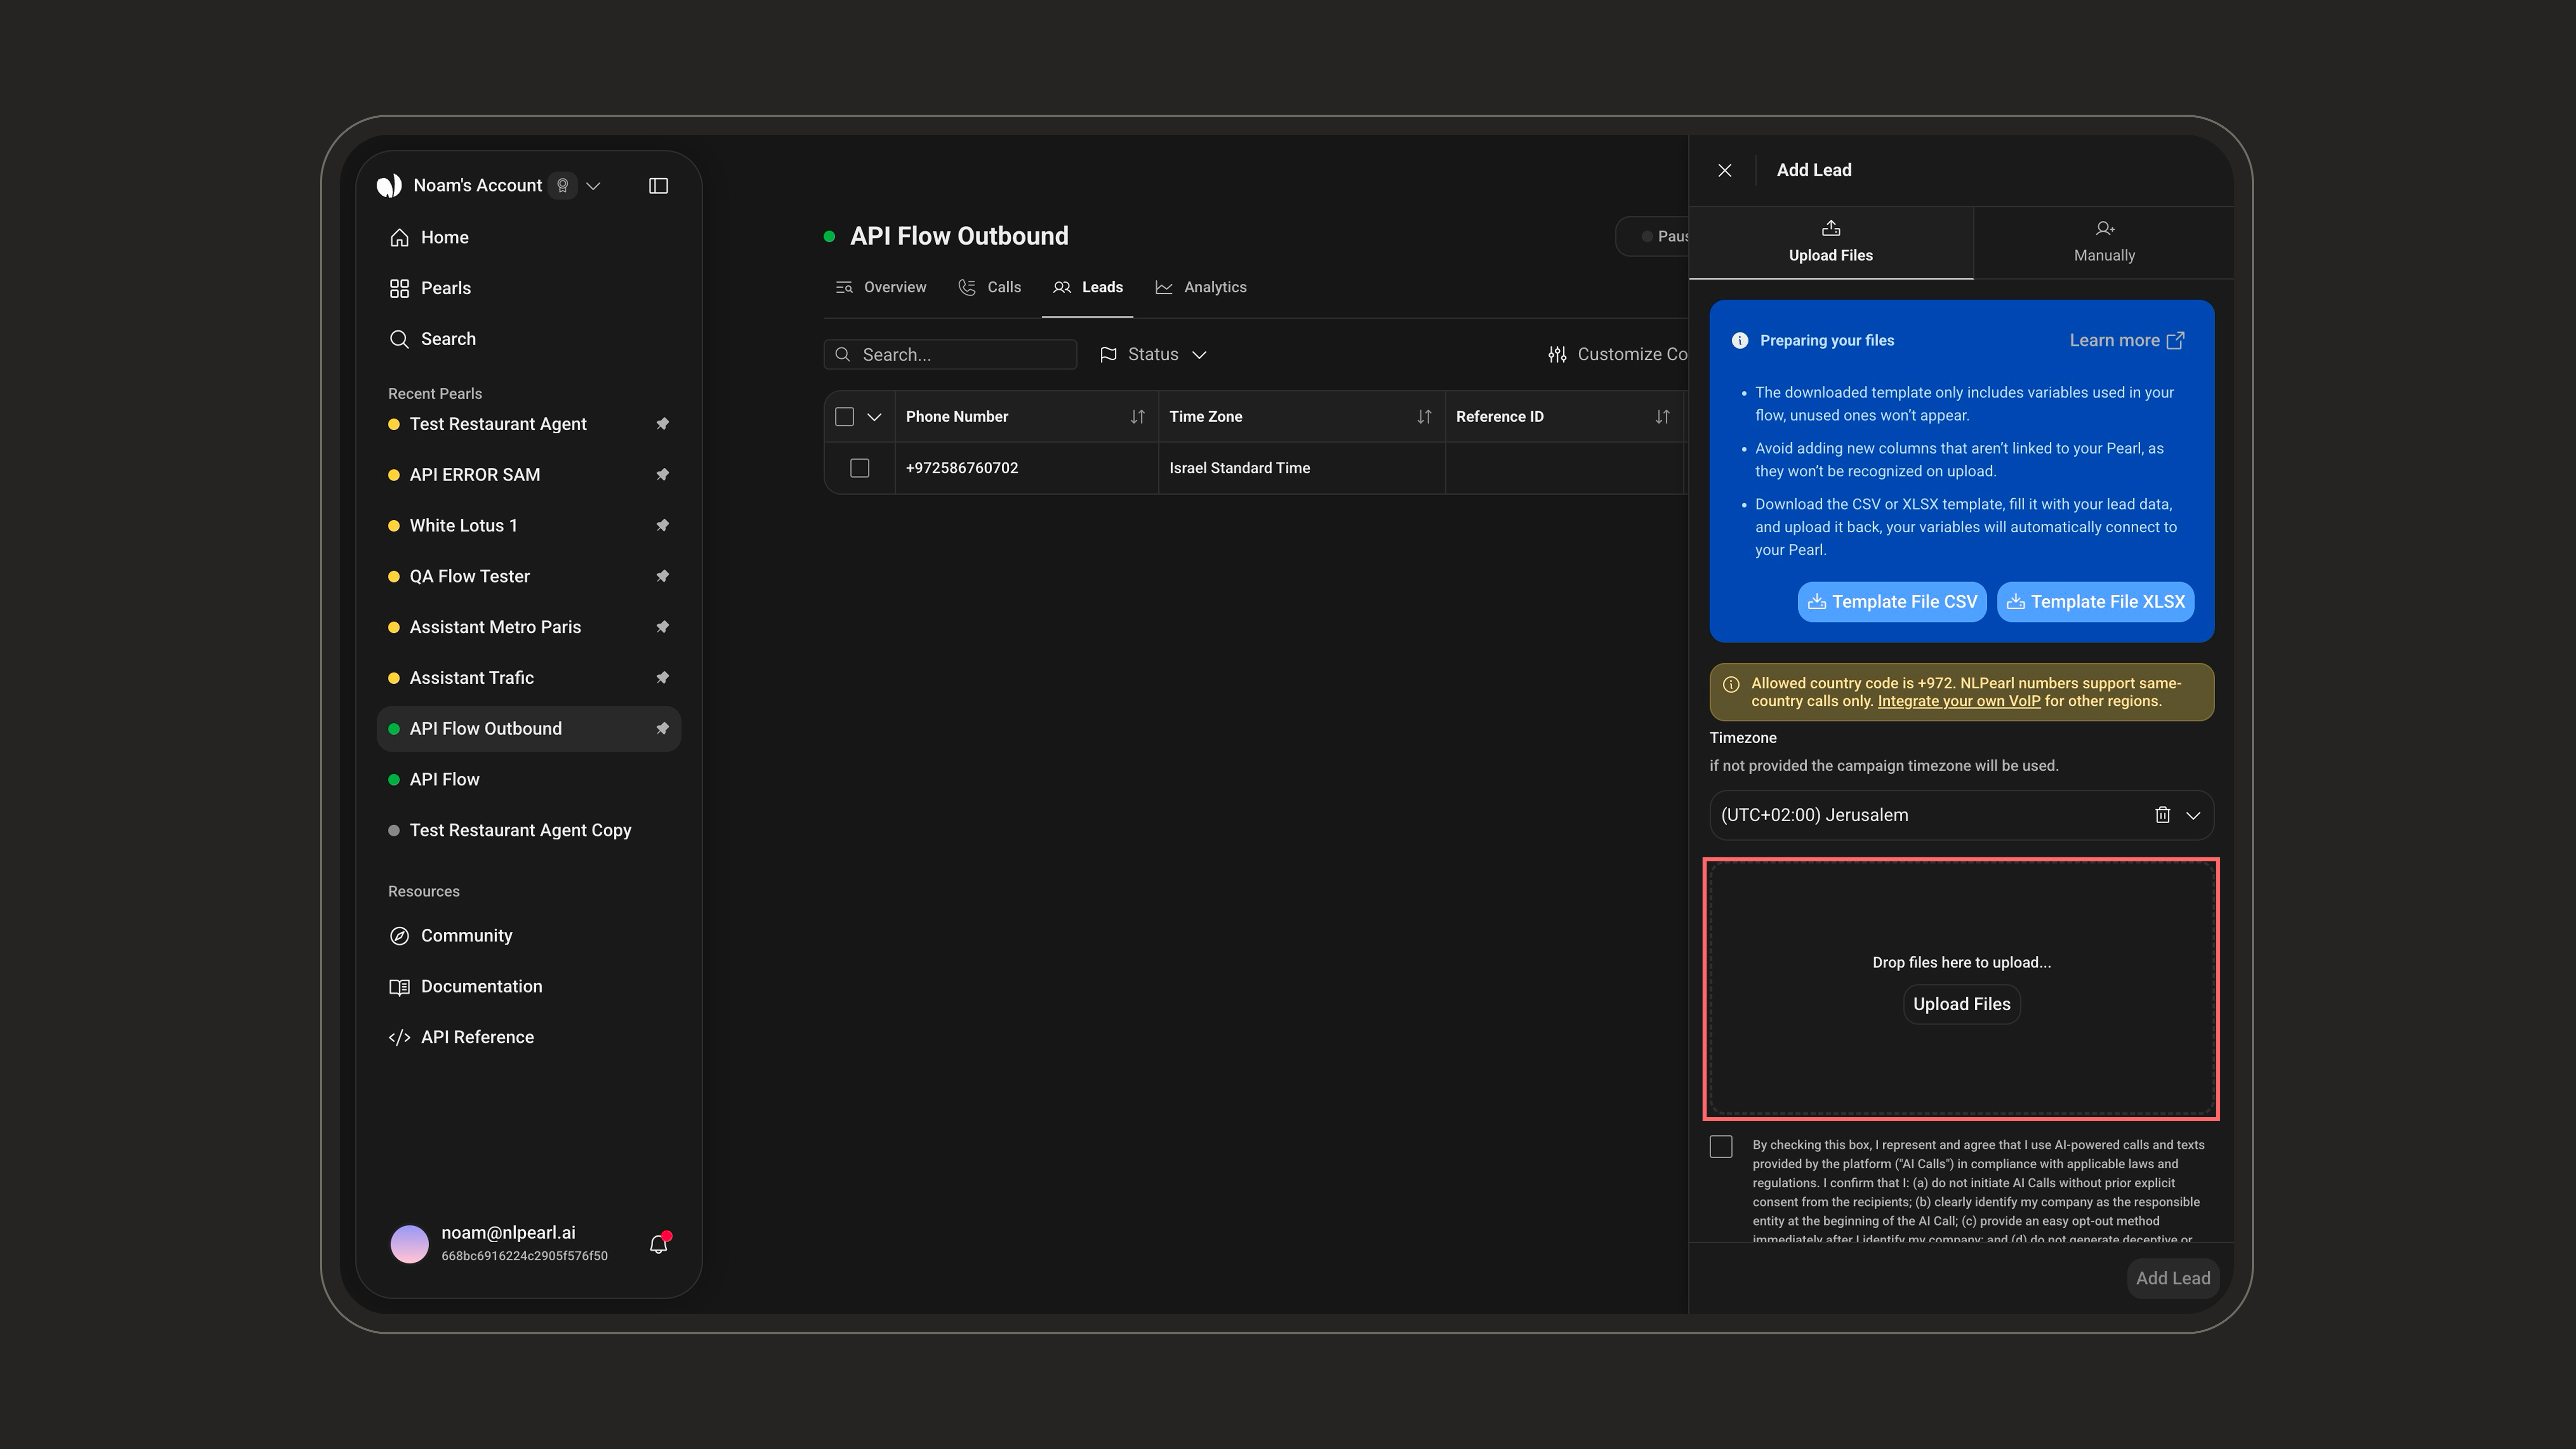Switch to the Calls tab
Image resolution: width=2576 pixels, height=1449 pixels.
(x=990, y=288)
